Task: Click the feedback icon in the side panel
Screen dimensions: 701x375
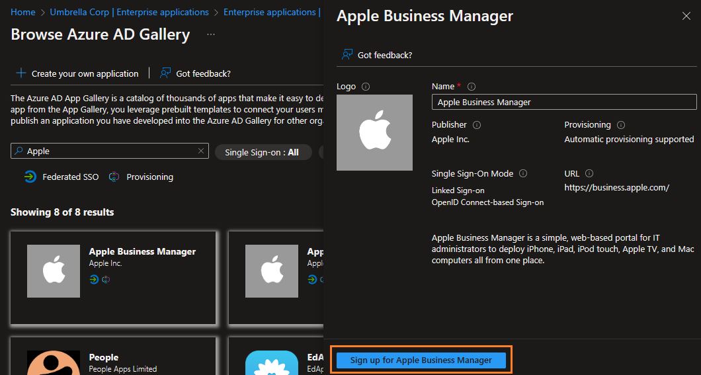Action: pyautogui.click(x=347, y=55)
